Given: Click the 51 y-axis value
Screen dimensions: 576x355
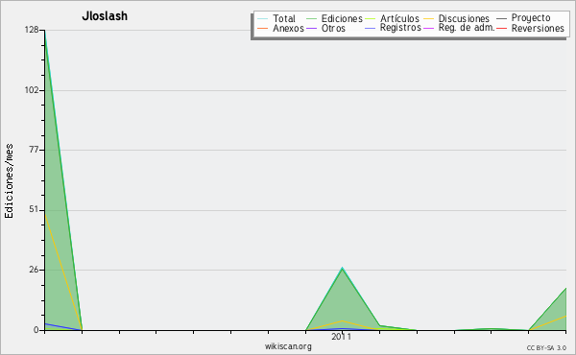Looking at the screenshot, I should 34,209.
